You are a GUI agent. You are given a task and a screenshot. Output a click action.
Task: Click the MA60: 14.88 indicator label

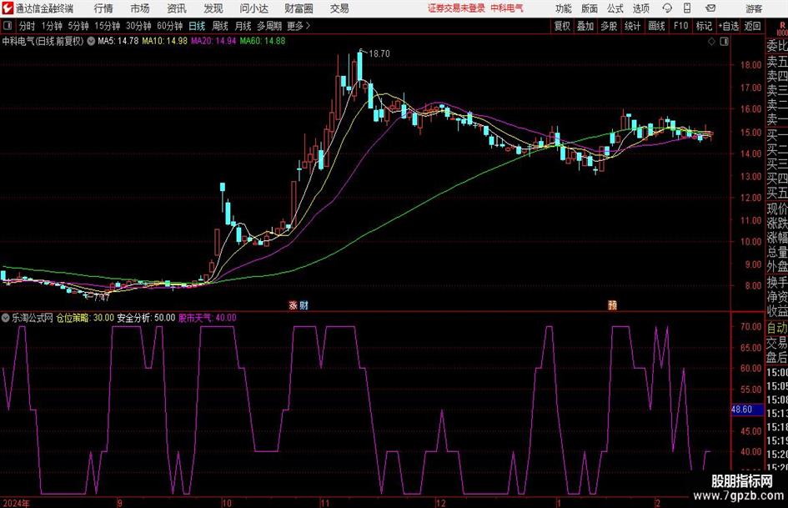tap(263, 41)
